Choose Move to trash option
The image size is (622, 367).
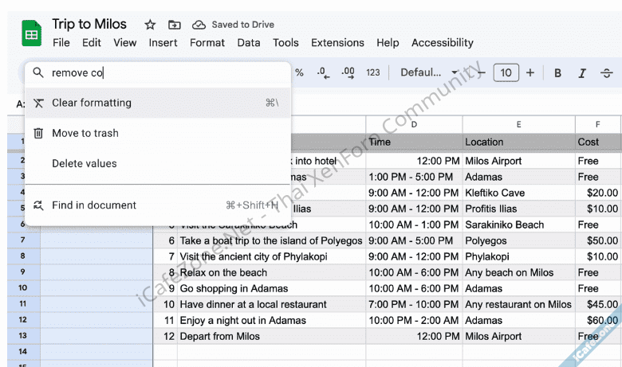tap(85, 133)
